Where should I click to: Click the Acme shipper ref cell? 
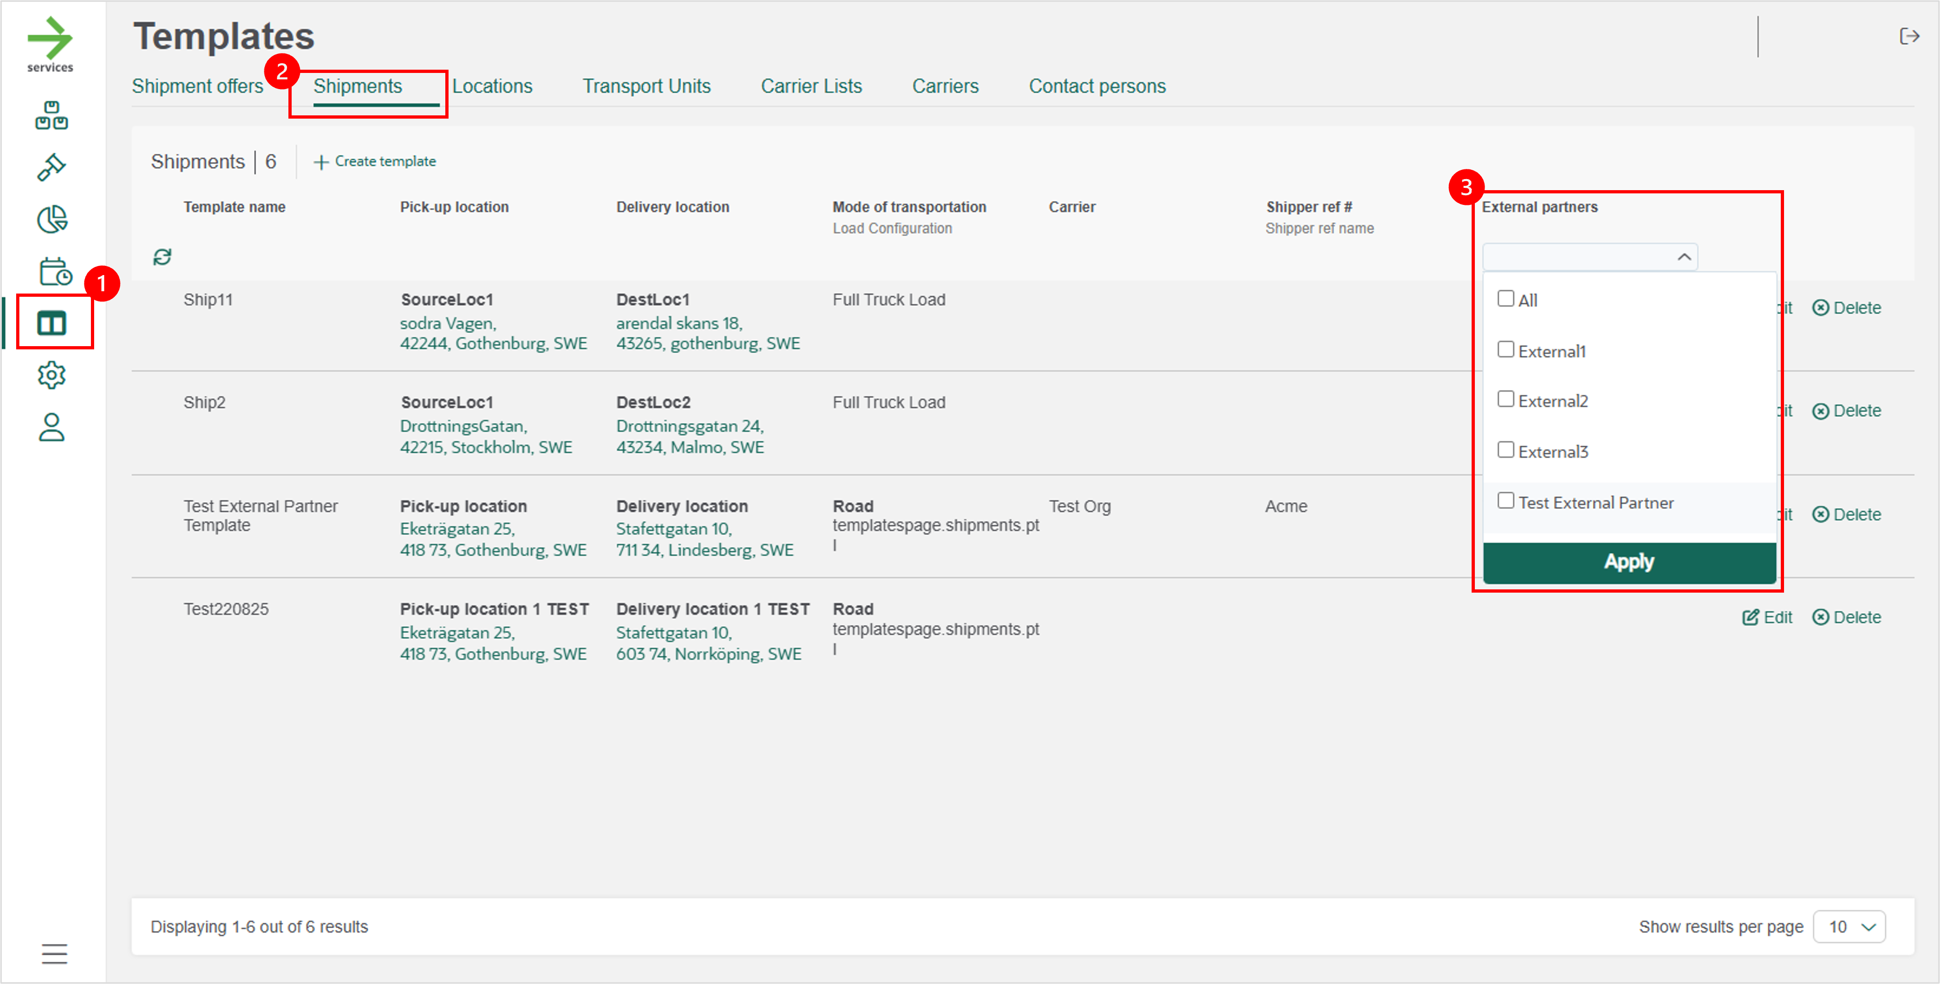[1286, 506]
